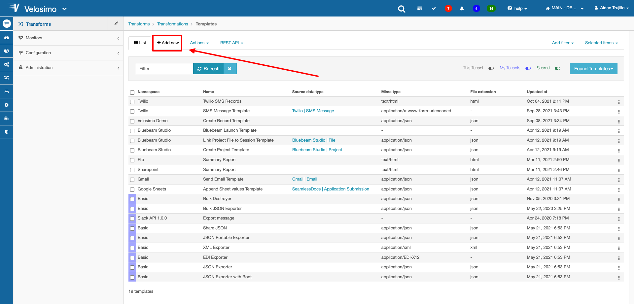Open the Twilio | SMS Message link
This screenshot has height=304, width=634.
313,111
